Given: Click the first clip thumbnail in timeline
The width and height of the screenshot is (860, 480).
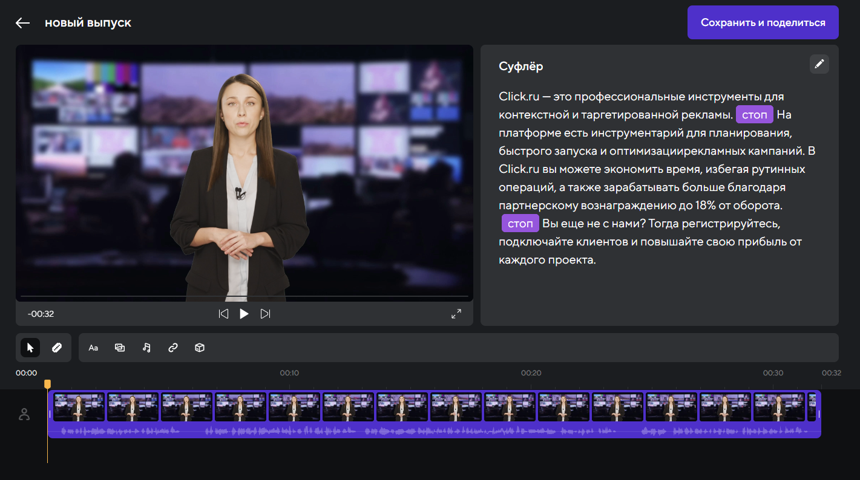Looking at the screenshot, I should pyautogui.click(x=79, y=407).
